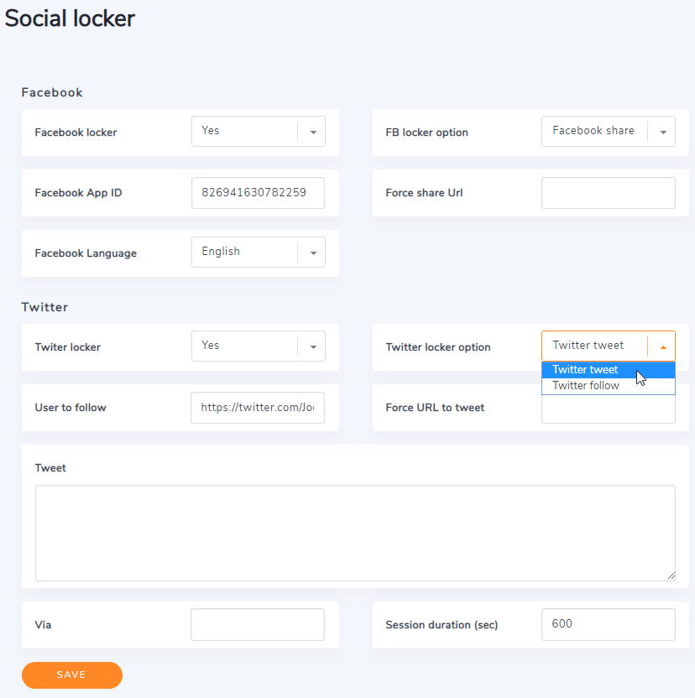Image resolution: width=695 pixels, height=698 pixels.
Task: Click the Session duration field
Action: (608, 625)
